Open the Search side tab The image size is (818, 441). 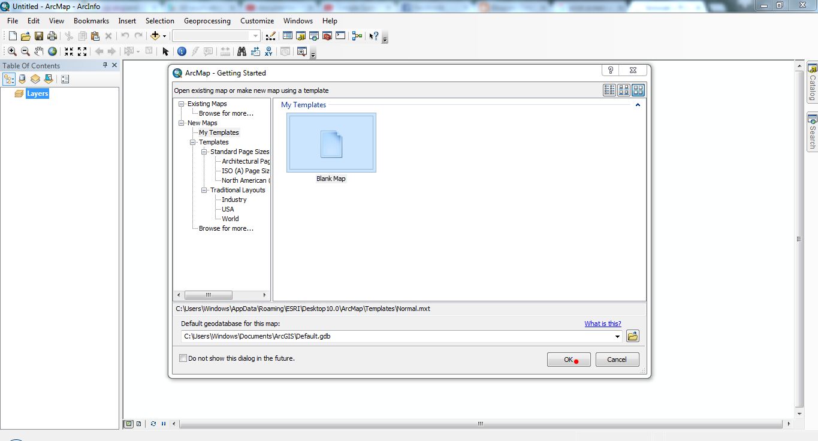(x=813, y=132)
